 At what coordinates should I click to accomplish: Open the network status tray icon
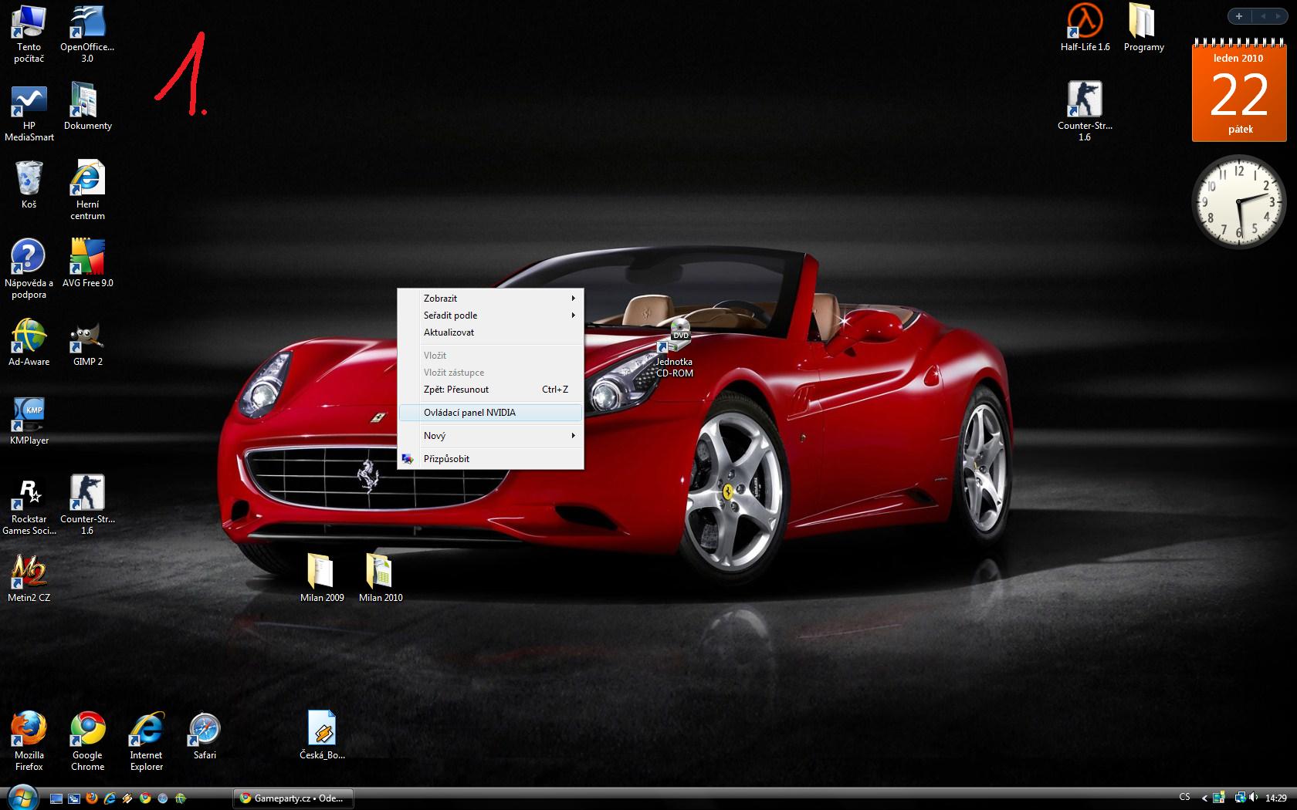(1241, 797)
